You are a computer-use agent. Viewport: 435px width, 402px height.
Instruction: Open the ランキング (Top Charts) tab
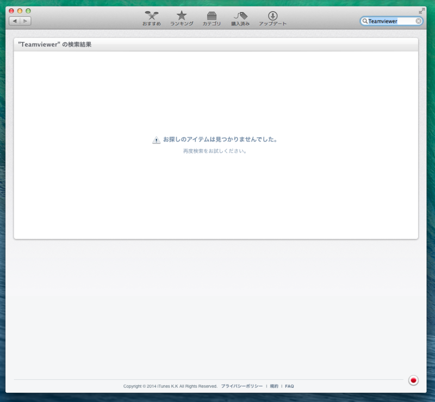click(x=182, y=18)
